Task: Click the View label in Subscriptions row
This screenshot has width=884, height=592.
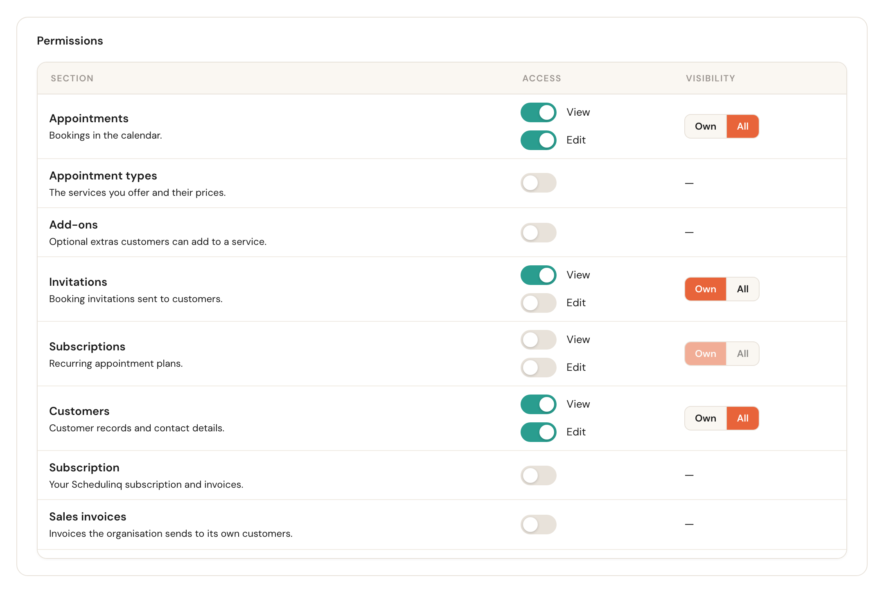Action: point(578,340)
